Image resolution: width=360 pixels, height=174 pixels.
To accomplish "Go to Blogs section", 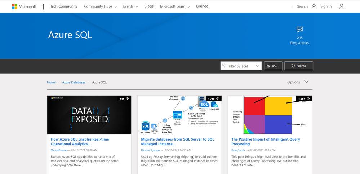I will point(149,6).
